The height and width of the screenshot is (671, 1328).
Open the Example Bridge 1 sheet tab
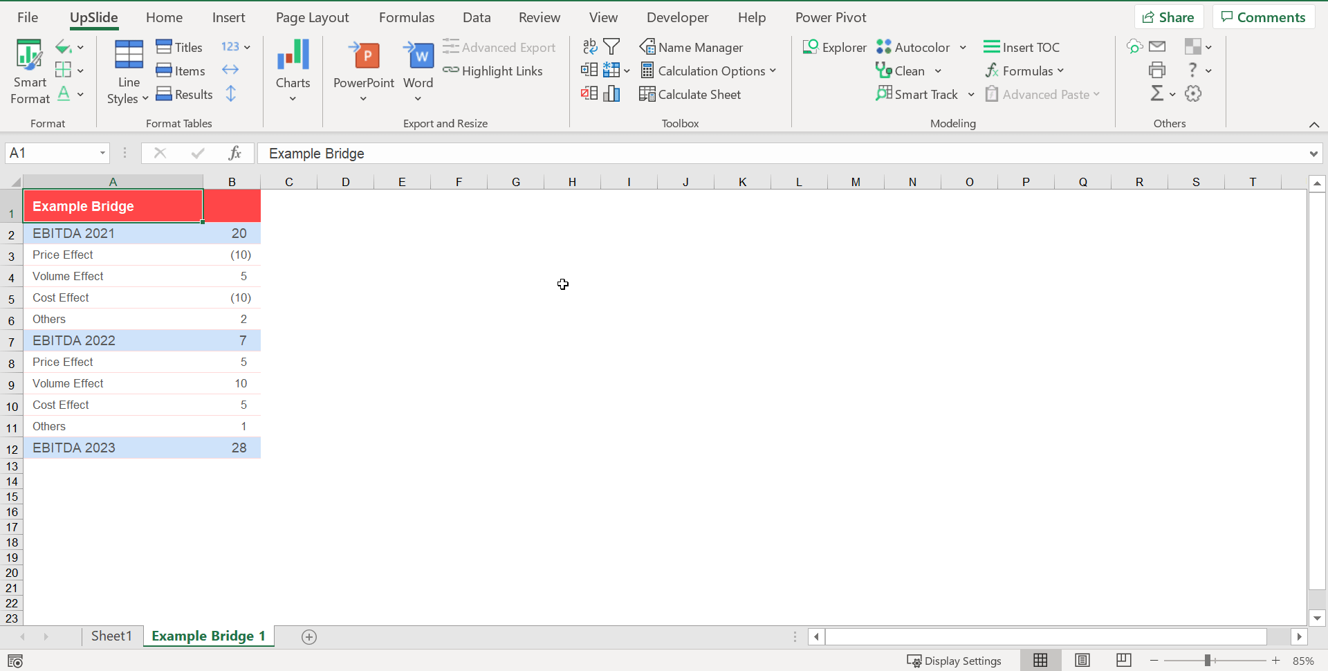click(207, 636)
